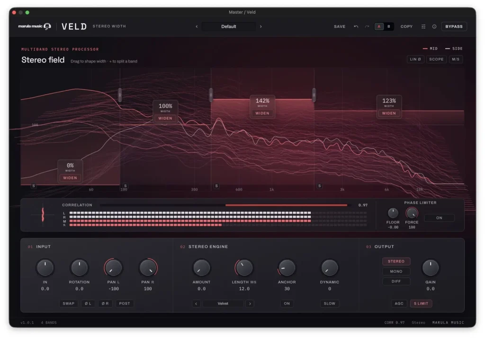Toggle the POST input option

(x=125, y=304)
